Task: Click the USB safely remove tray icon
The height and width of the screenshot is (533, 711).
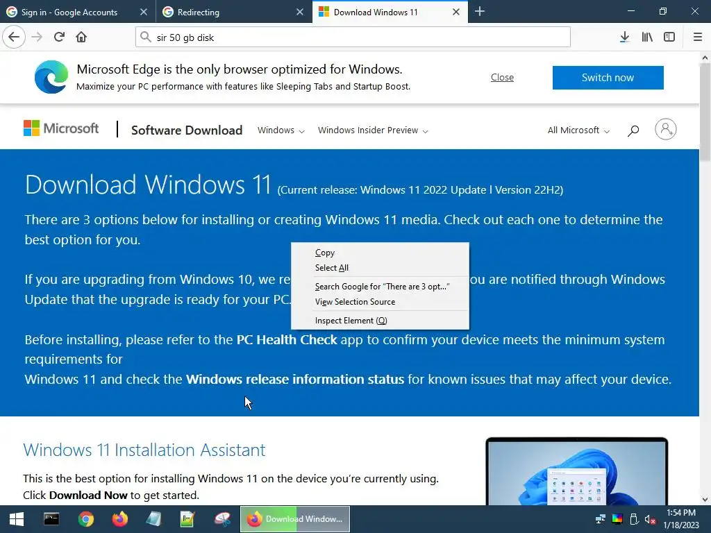Action: pyautogui.click(x=635, y=519)
